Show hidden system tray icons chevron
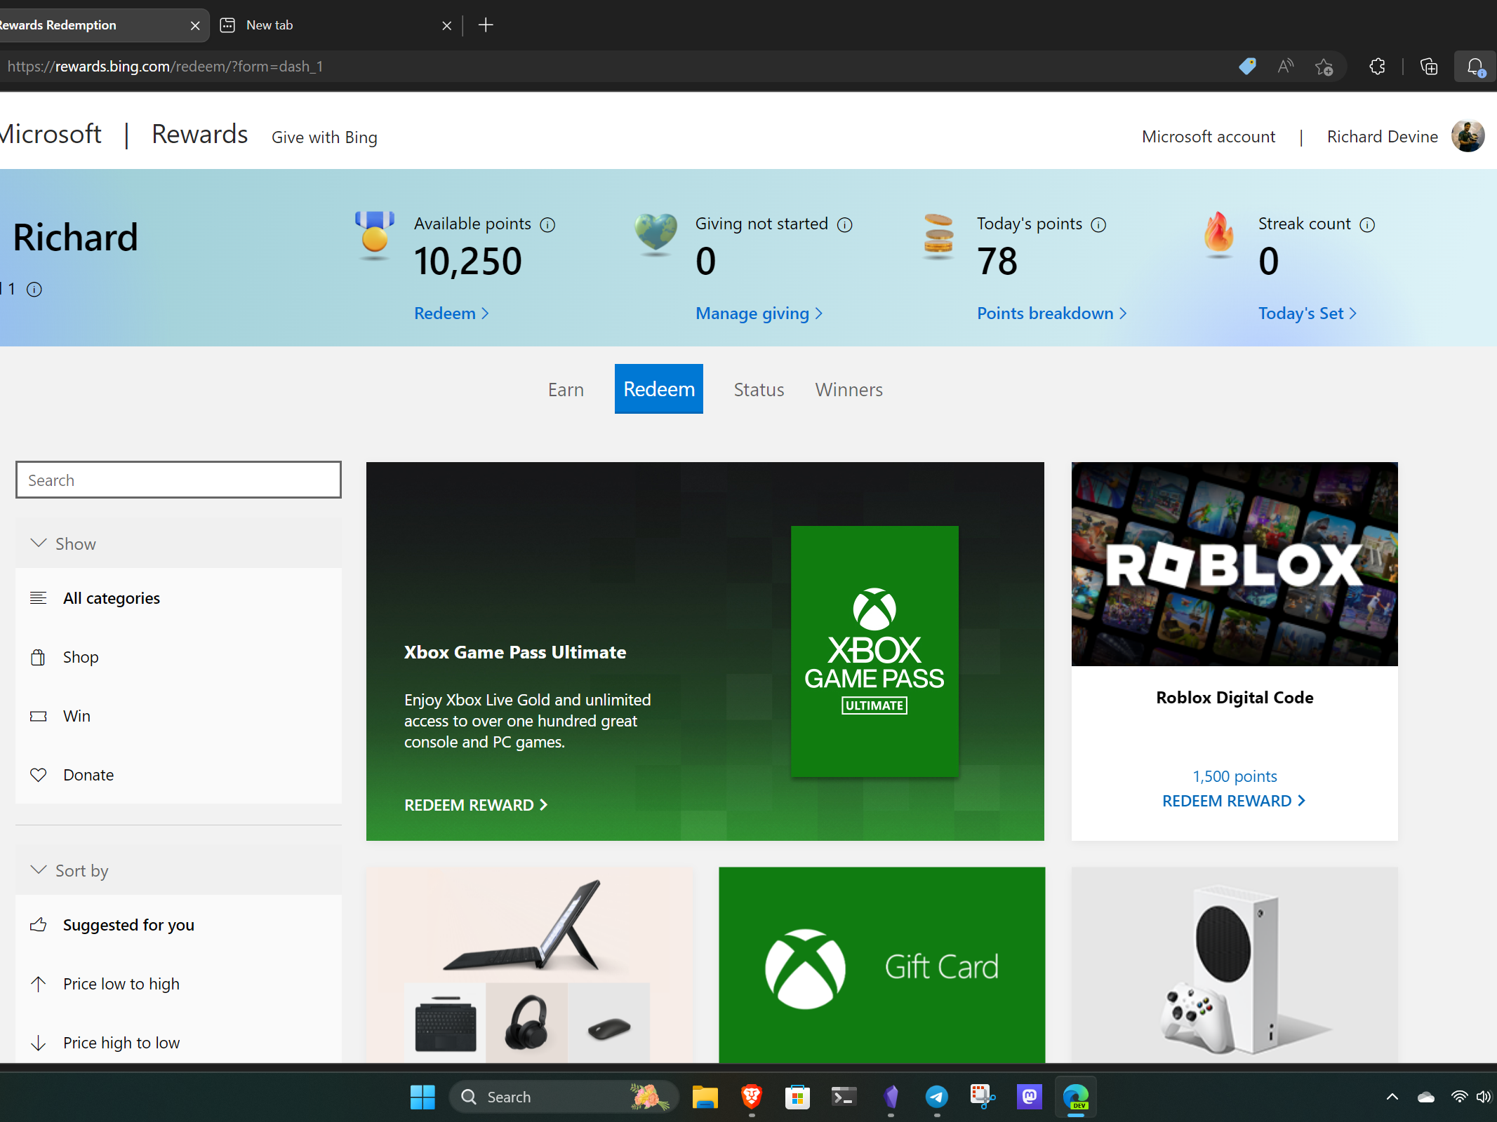1497x1122 pixels. (x=1392, y=1097)
